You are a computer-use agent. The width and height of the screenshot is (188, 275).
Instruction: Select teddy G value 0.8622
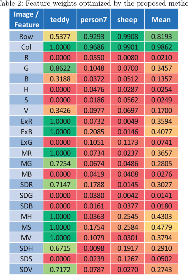pos(60,68)
